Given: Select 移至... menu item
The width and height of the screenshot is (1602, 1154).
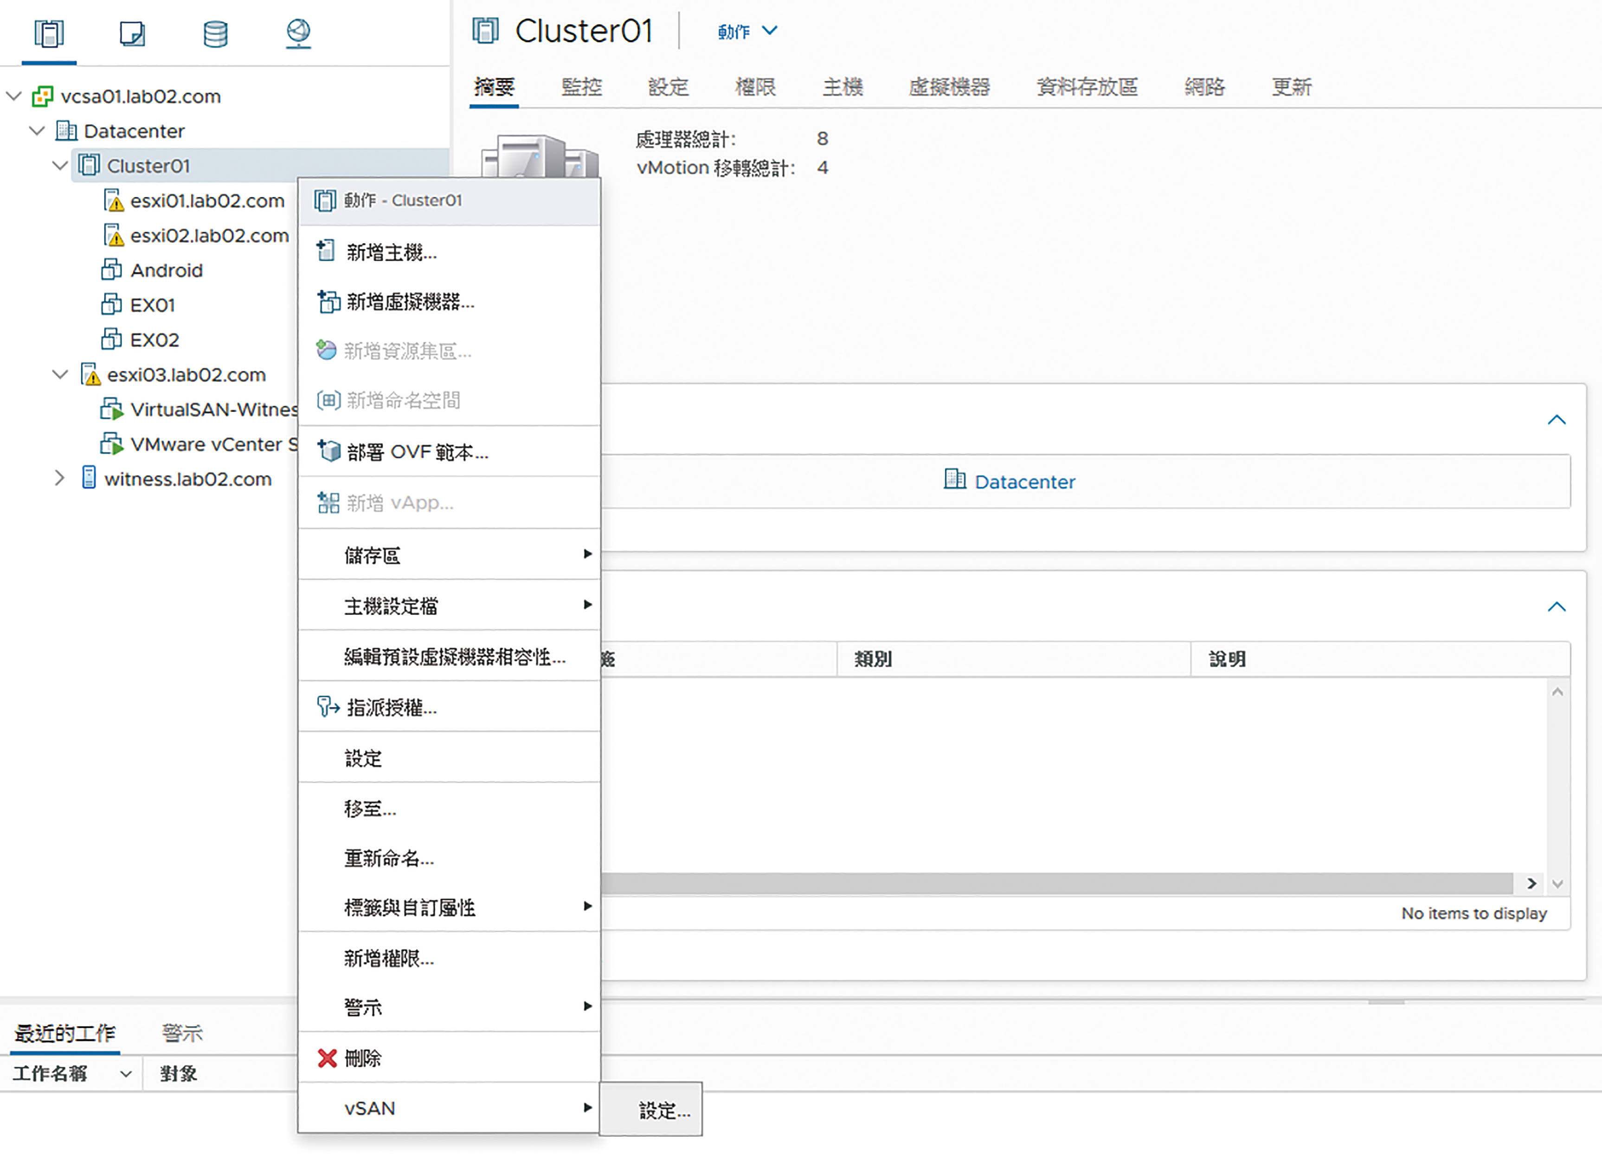Looking at the screenshot, I should (x=449, y=808).
